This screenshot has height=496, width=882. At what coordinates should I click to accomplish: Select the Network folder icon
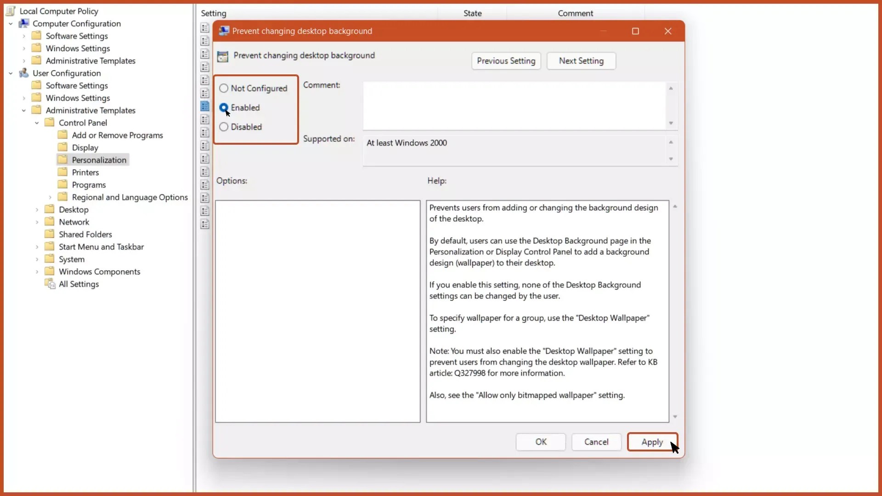pos(51,221)
